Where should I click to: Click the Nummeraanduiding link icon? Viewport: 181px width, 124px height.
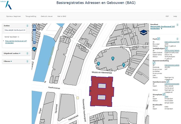click(154, 63)
